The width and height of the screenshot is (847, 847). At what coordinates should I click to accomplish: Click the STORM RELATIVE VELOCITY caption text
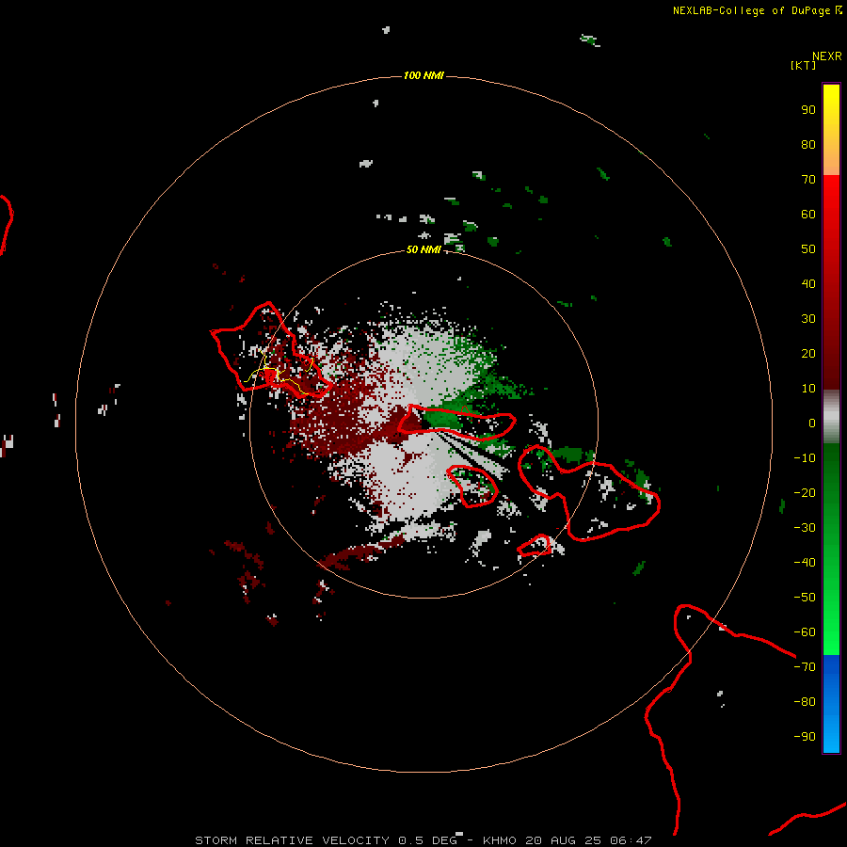pyautogui.click(x=293, y=840)
